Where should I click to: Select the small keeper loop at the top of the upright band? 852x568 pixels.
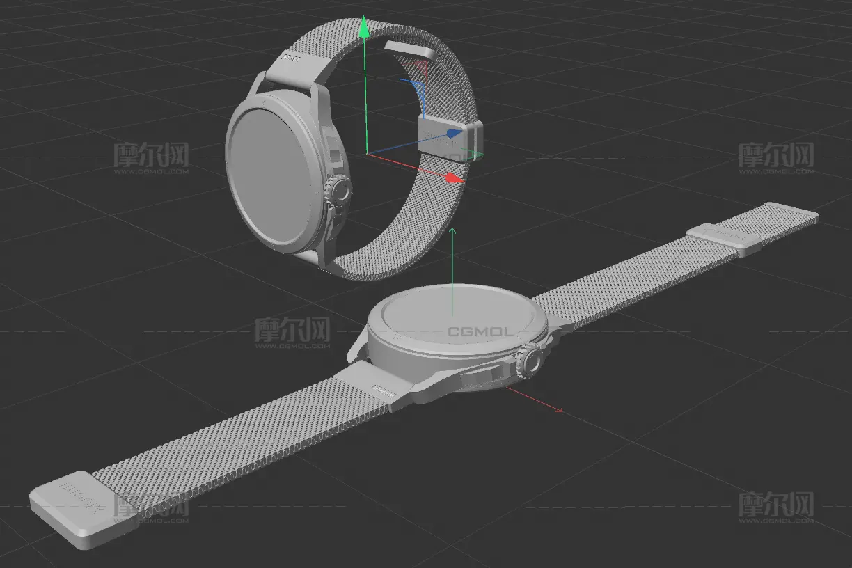coord(409,50)
